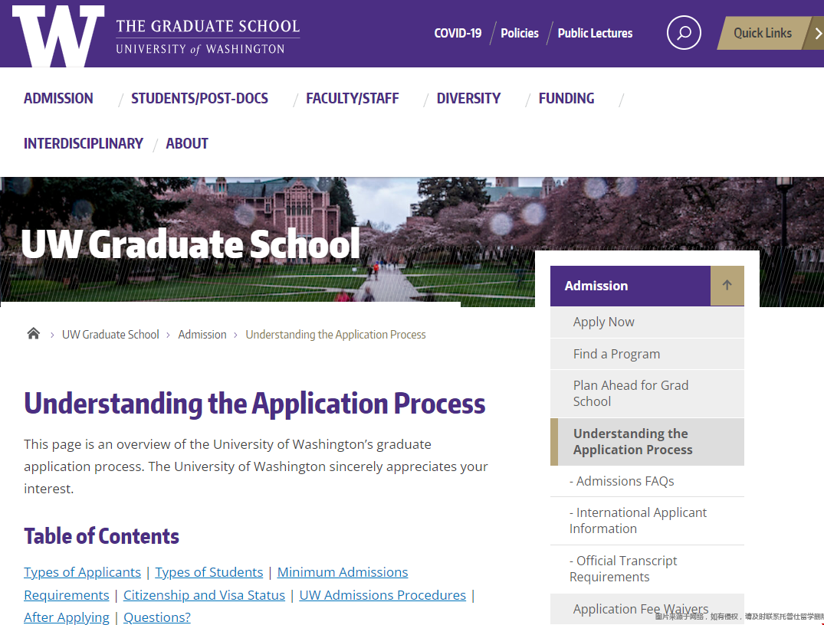Jump to Types of Students section
Image resolution: width=824 pixels, height=625 pixels.
(209, 572)
